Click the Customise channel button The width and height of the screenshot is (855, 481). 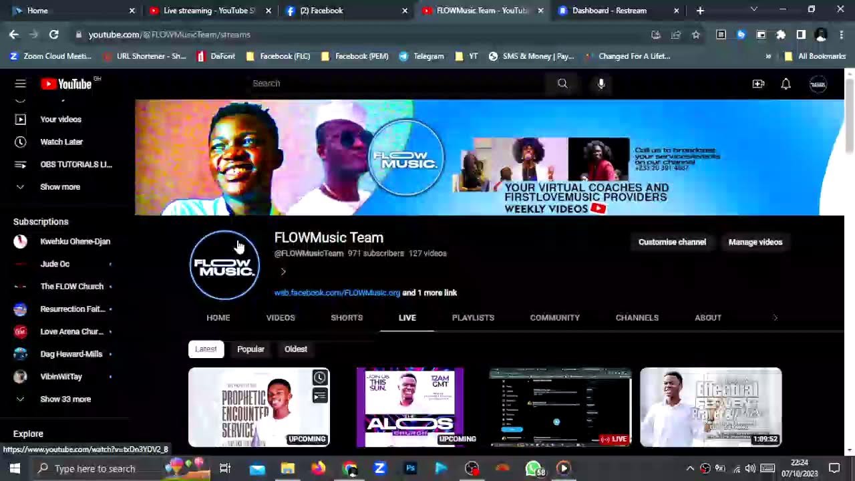(x=672, y=242)
